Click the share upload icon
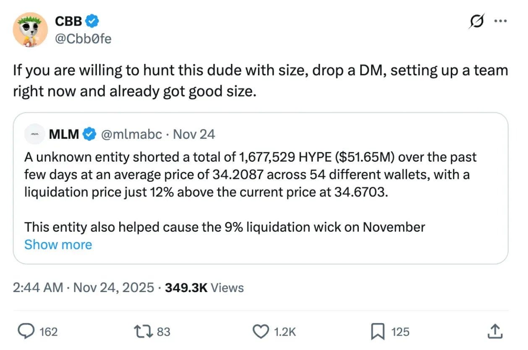The image size is (528, 350). point(494,332)
